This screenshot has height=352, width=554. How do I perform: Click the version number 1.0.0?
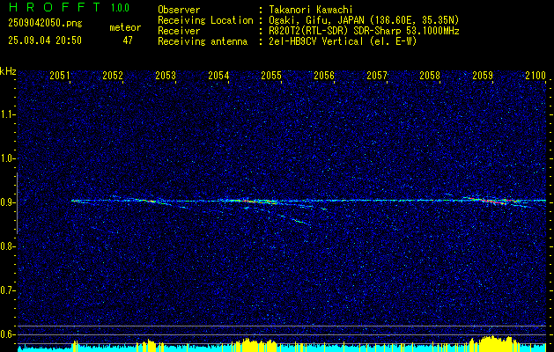[x=120, y=8]
